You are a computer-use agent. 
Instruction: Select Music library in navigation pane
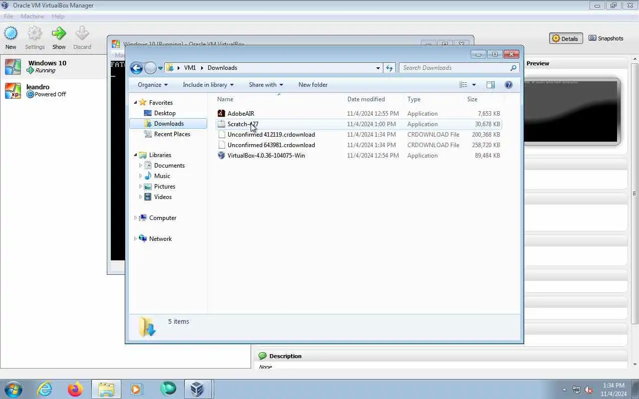pos(162,176)
